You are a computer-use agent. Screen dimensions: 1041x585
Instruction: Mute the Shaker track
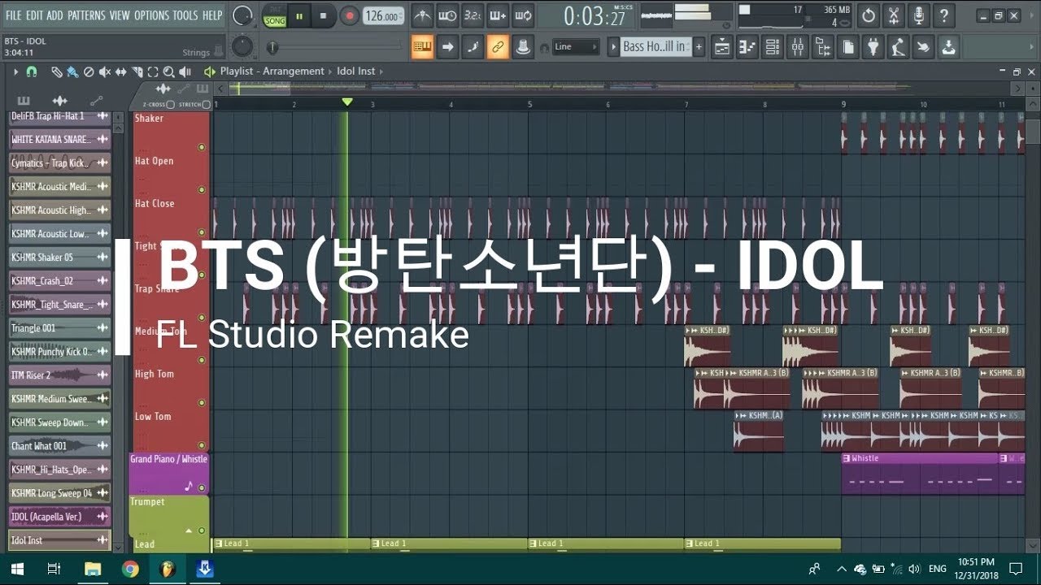tap(202, 147)
